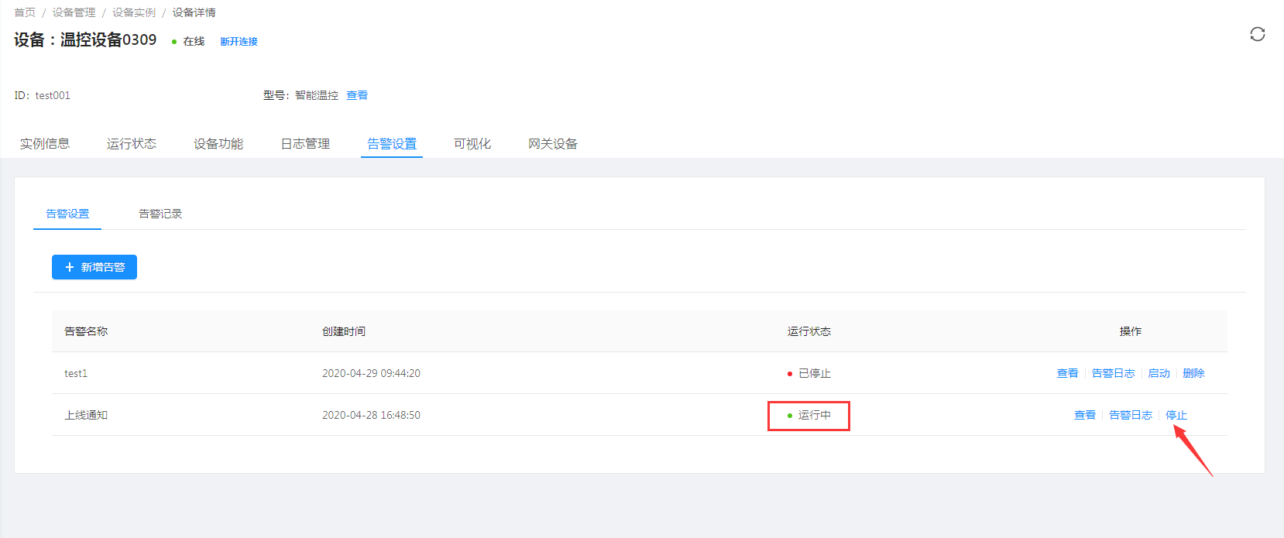Viewport: 1284px width, 538px height.
Task: Open the 运行状态 tab
Action: [x=132, y=144]
